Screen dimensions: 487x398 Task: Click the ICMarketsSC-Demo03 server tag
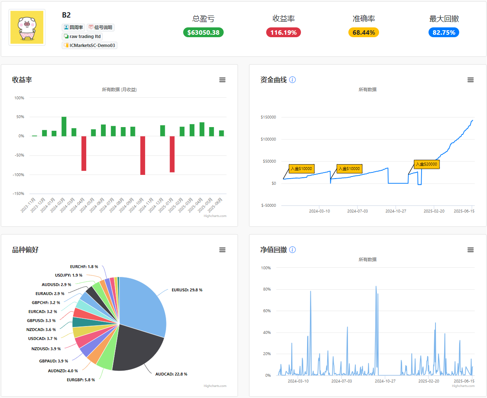point(90,45)
